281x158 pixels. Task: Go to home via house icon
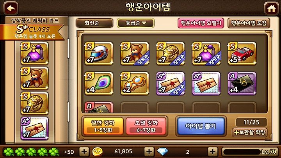pyautogui.click(x=271, y=9)
